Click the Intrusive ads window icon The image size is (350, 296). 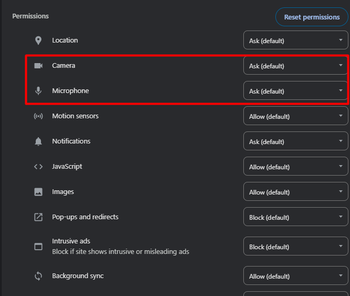click(x=38, y=247)
